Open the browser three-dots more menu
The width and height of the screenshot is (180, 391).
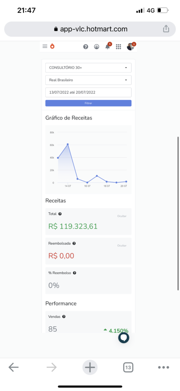164,367
